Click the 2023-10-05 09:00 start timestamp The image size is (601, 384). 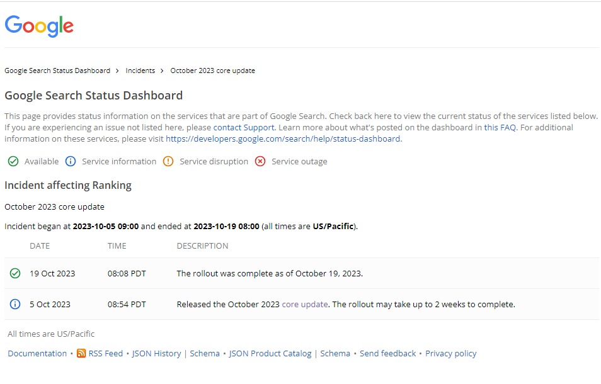(106, 226)
